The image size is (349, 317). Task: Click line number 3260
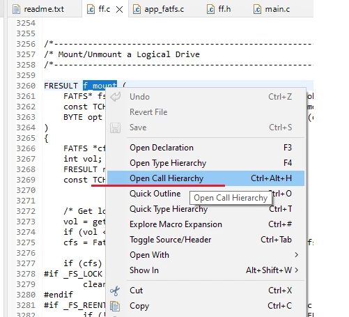click(x=26, y=86)
